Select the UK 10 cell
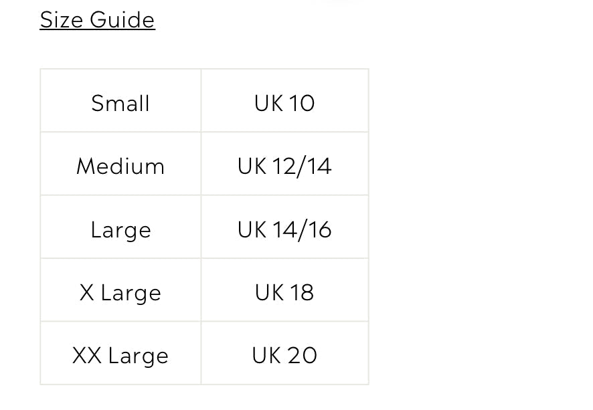Screen dimensions: 593x410 tap(284, 103)
